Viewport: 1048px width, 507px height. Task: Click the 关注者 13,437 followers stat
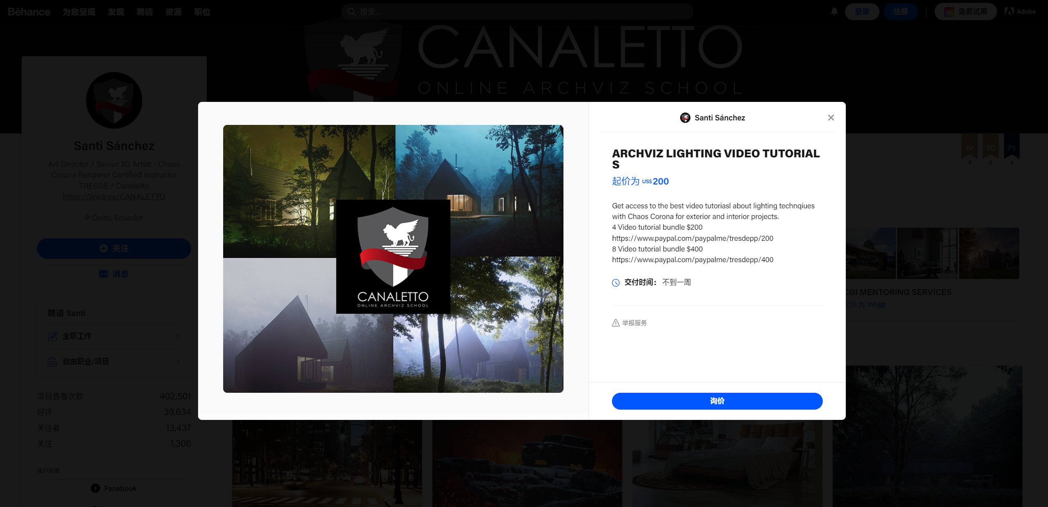point(114,428)
